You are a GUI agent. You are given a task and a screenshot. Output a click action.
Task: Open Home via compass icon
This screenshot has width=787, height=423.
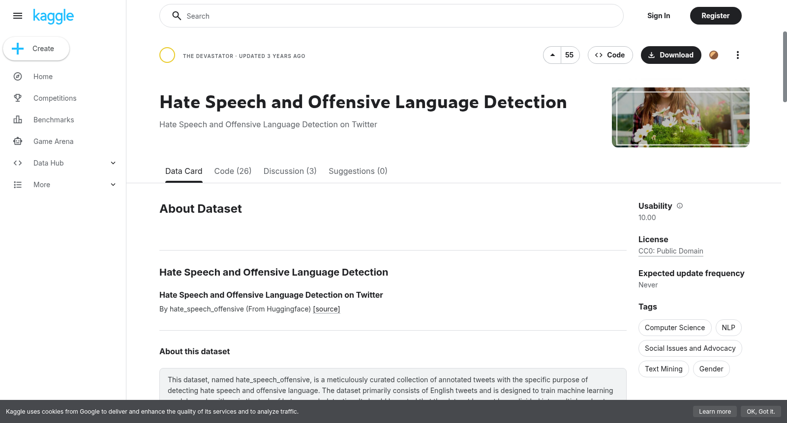point(18,77)
